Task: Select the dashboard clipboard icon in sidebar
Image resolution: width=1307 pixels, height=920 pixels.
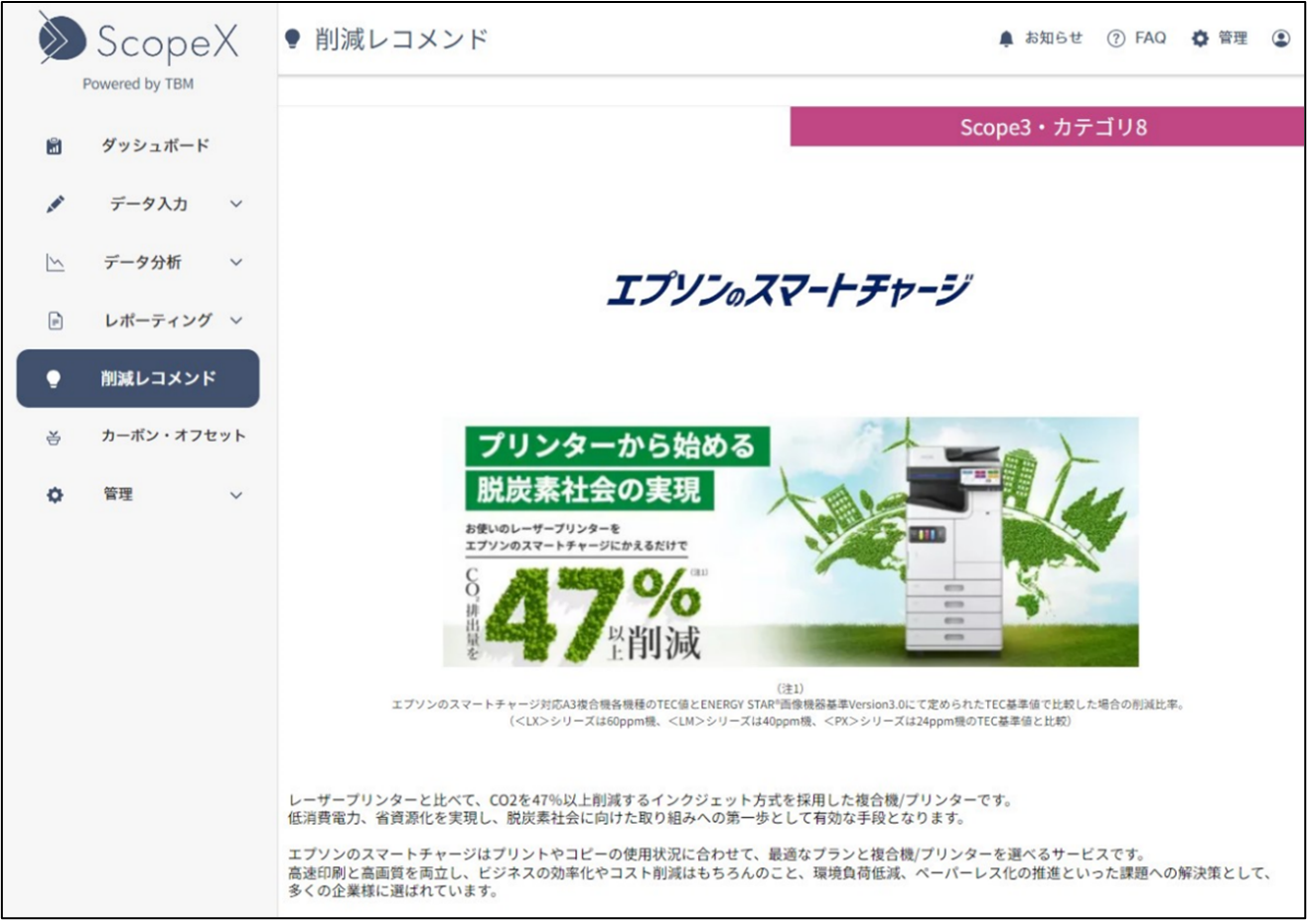Action: click(54, 145)
